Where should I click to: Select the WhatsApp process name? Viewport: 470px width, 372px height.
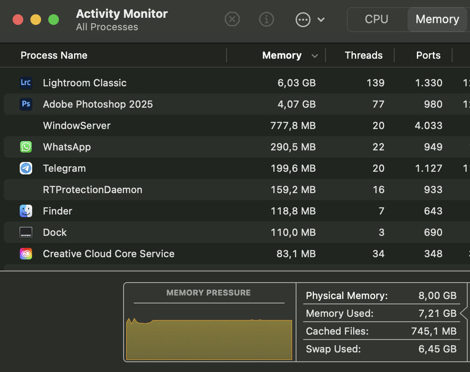click(67, 147)
